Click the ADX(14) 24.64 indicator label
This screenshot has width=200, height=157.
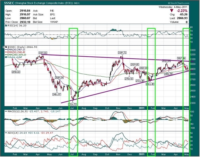(x=16, y=133)
